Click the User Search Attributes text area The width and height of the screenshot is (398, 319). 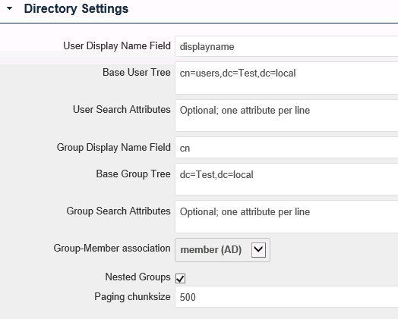[286, 115]
